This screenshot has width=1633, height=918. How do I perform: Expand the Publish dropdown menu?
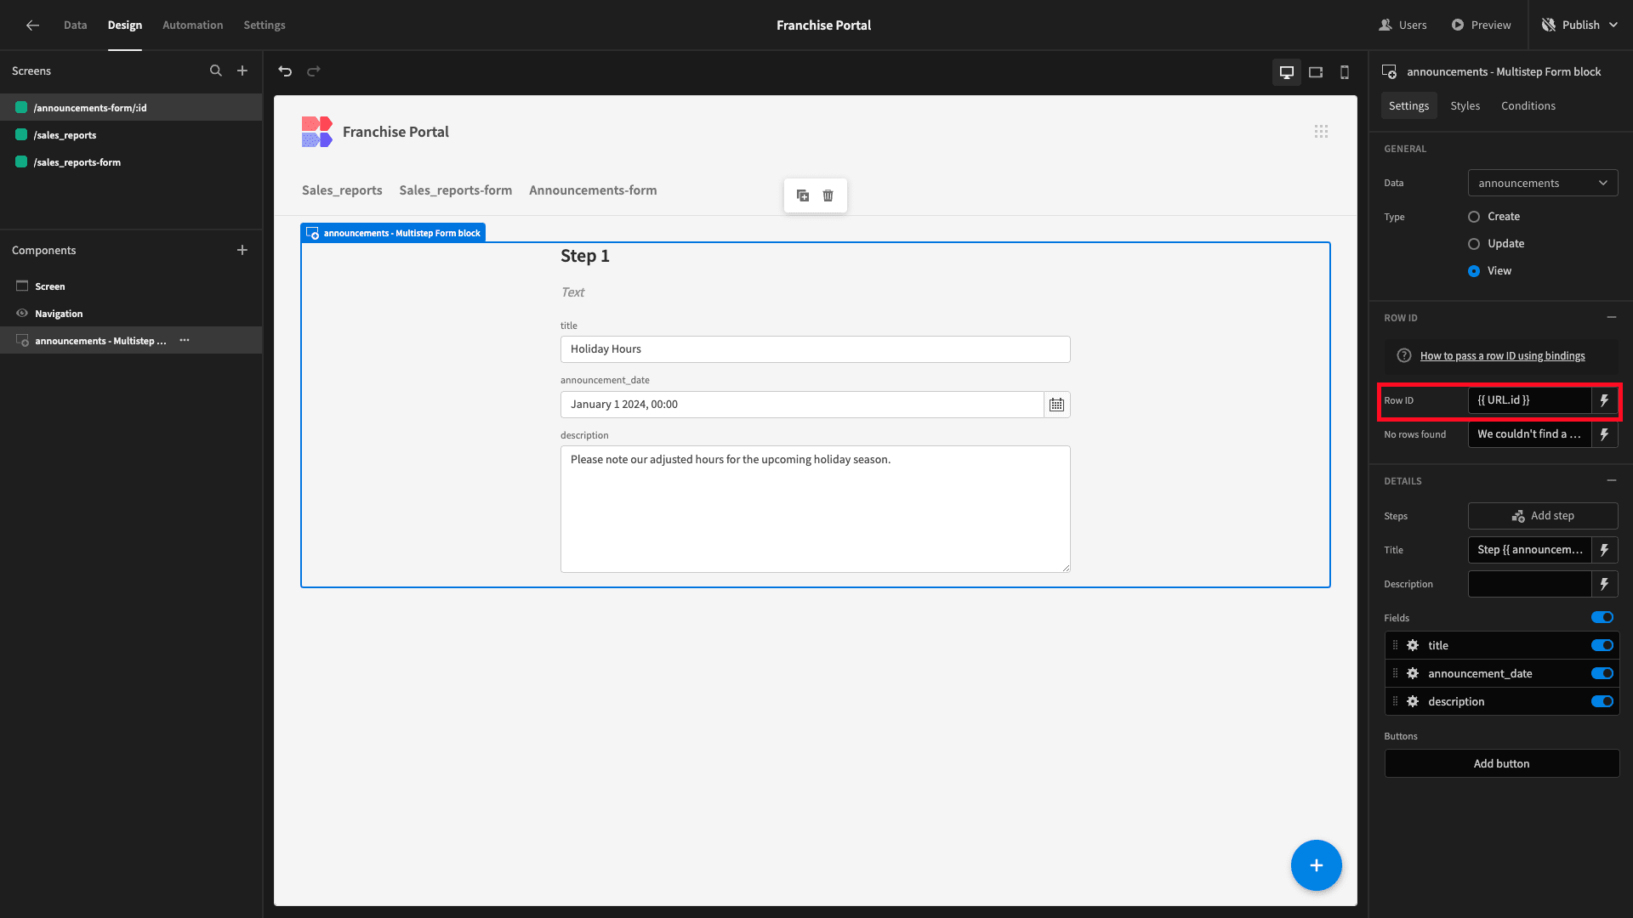(1613, 25)
